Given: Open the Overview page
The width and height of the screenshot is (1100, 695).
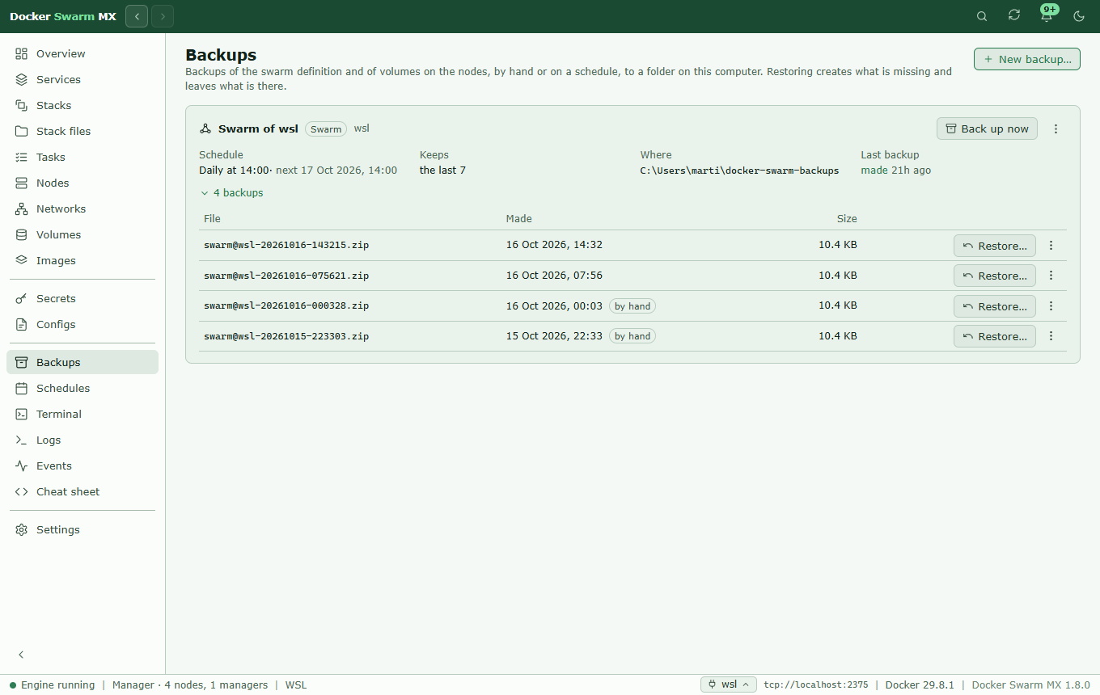Looking at the screenshot, I should (x=82, y=53).
